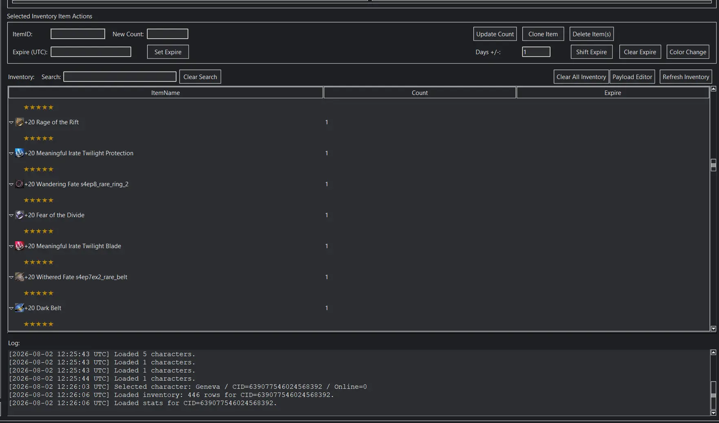Collapse the +20 Dark Belt row
The image size is (719, 423).
(11, 308)
